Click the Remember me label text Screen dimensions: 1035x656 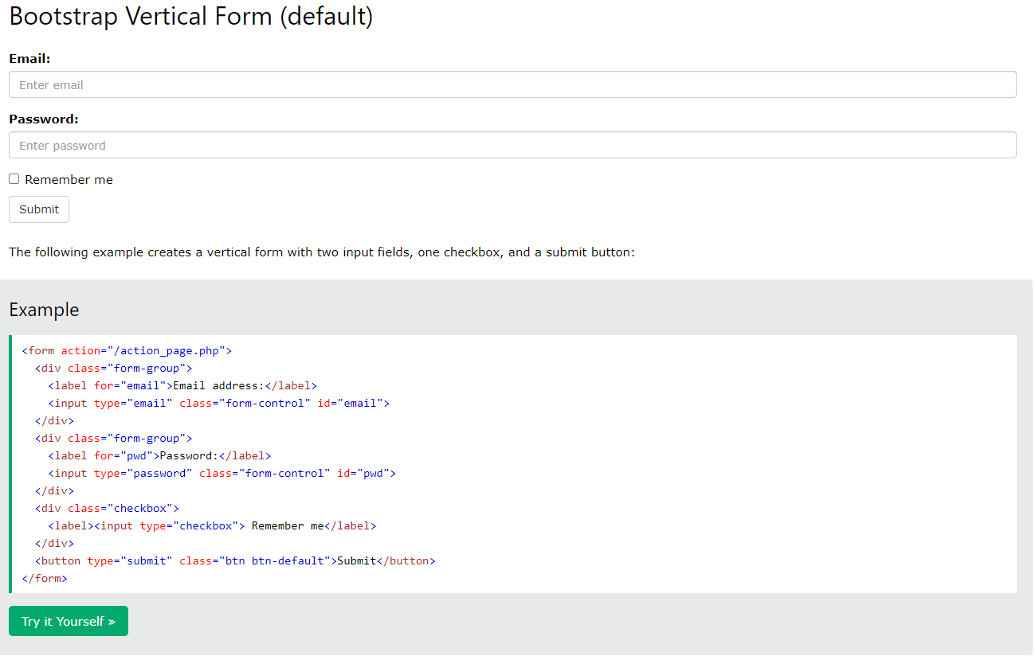click(69, 180)
